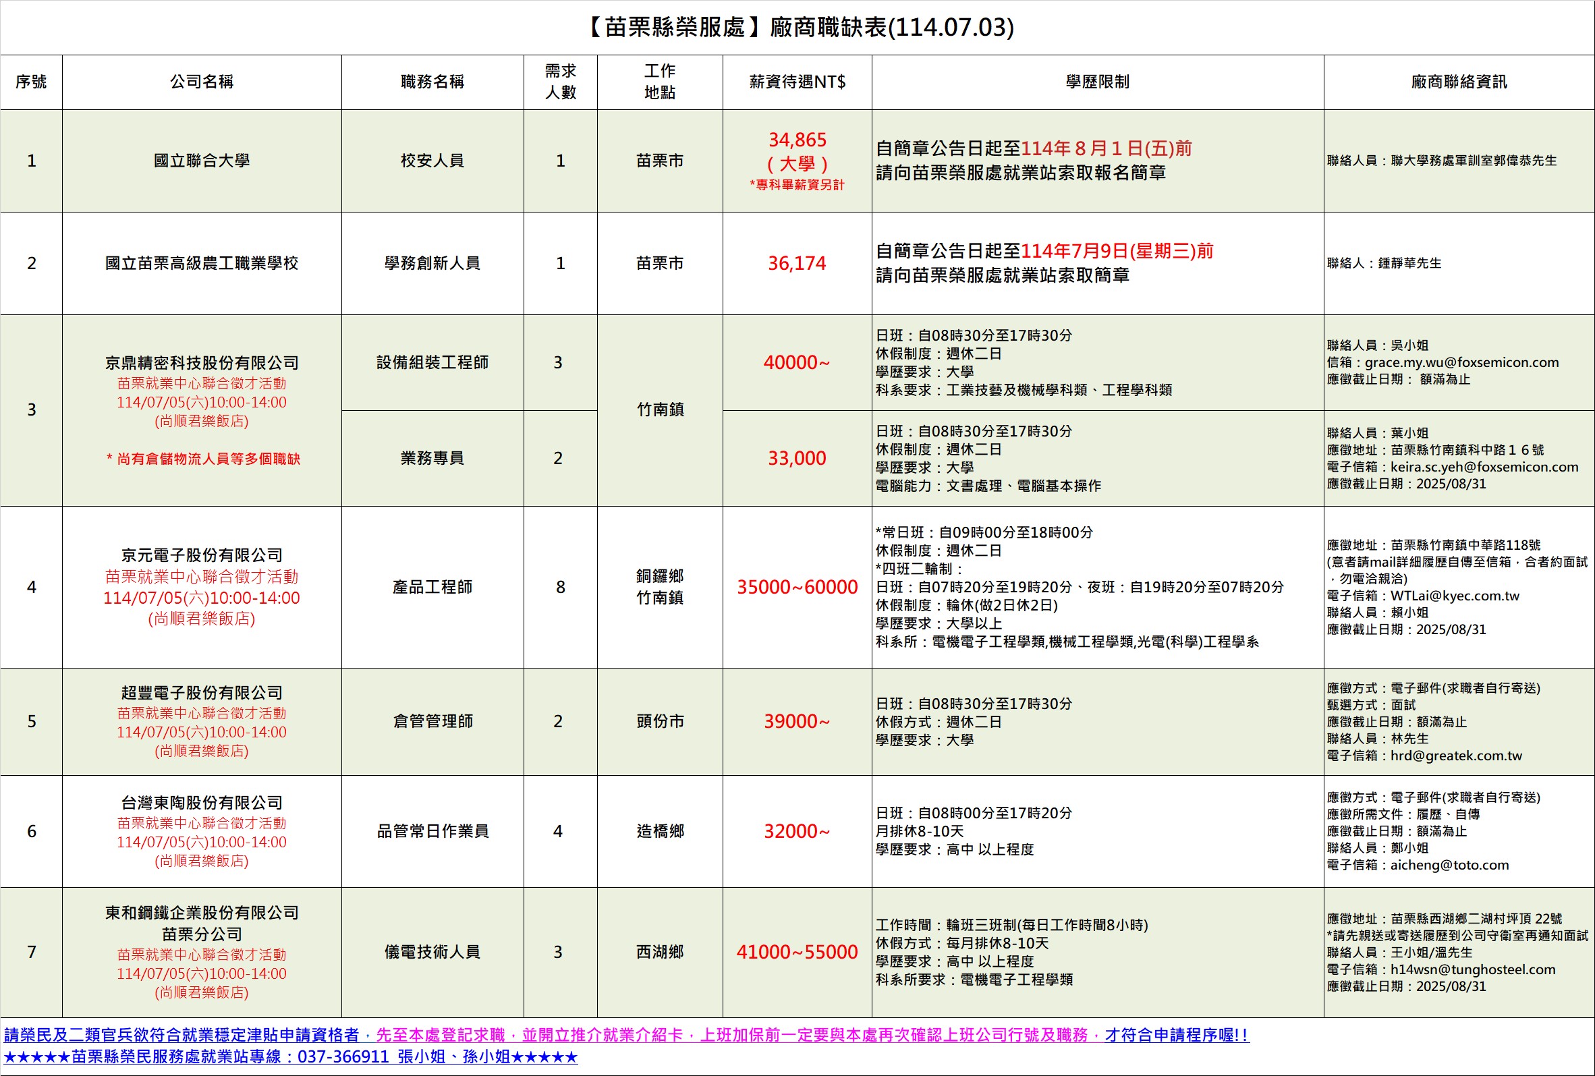Click the company cell 國立聯合大學

click(x=202, y=161)
